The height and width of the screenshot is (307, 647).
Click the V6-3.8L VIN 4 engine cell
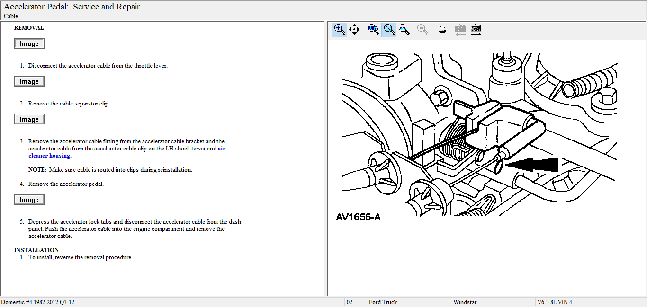pos(555,302)
